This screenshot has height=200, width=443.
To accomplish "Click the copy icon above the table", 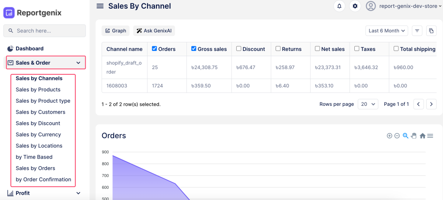I will tap(431, 31).
